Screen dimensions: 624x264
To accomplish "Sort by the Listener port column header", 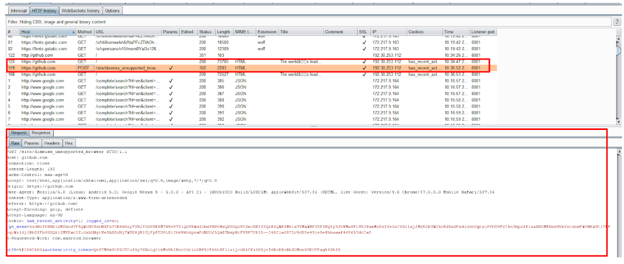I will [483, 32].
